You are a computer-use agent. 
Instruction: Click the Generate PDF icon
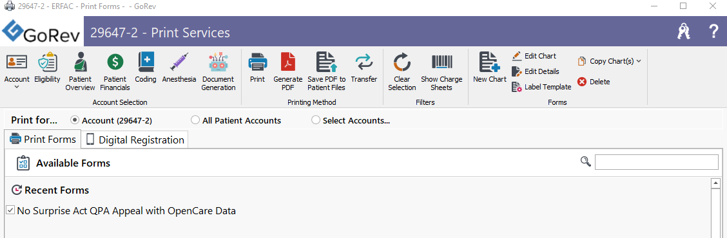tap(288, 62)
